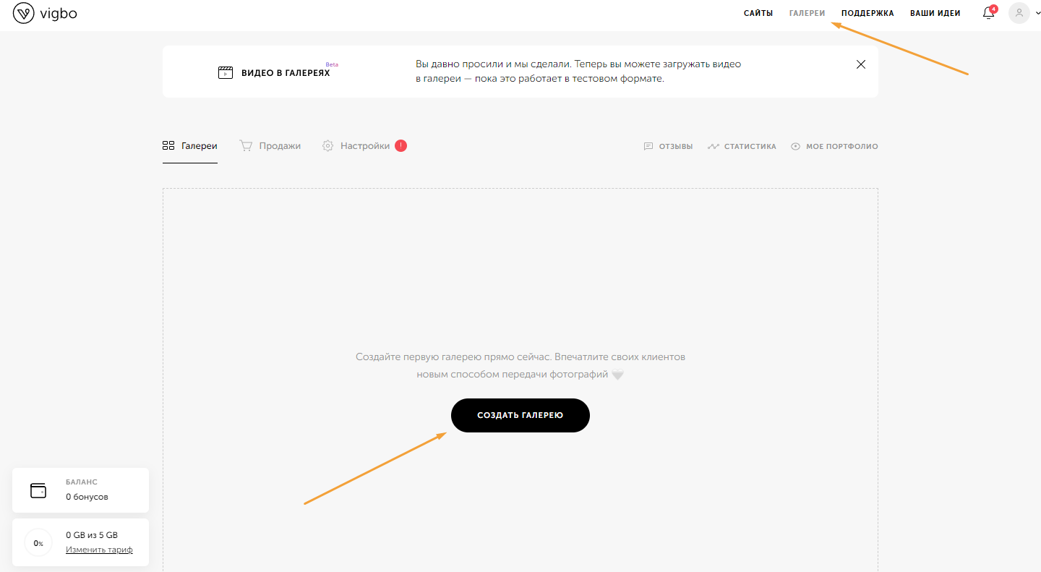Click the red alert badge on Настройки
The width and height of the screenshot is (1041, 572).
[401, 145]
